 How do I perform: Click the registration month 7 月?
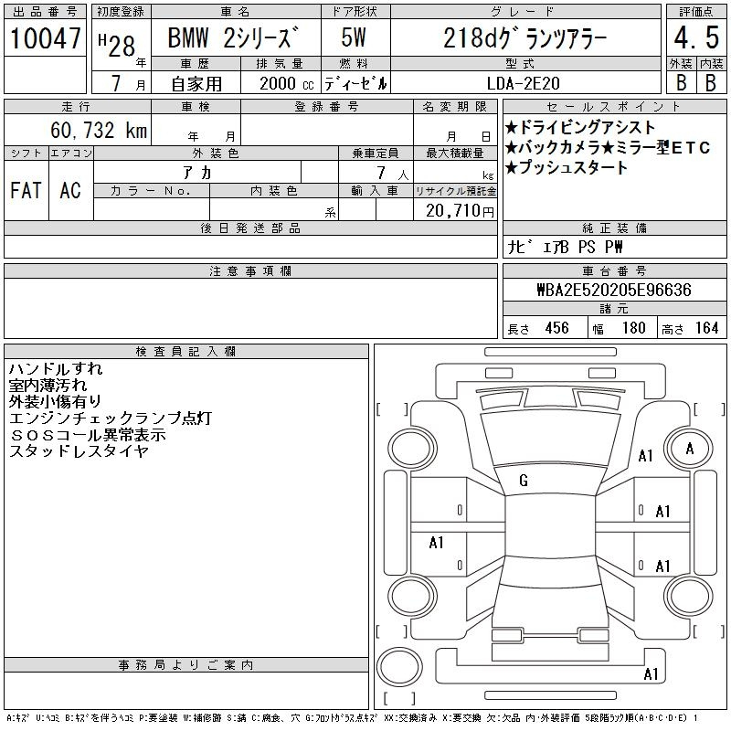click(128, 83)
